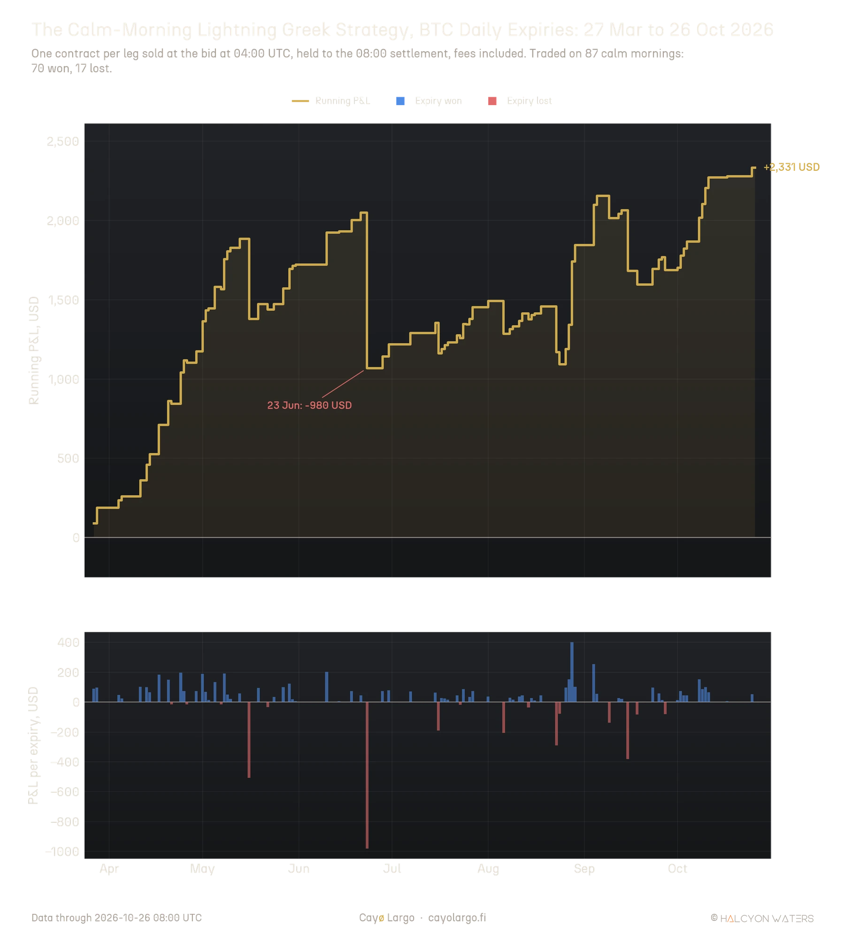845x942 pixels.
Task: Click the '-1000' tick on per-expiry axis
Action: [62, 851]
